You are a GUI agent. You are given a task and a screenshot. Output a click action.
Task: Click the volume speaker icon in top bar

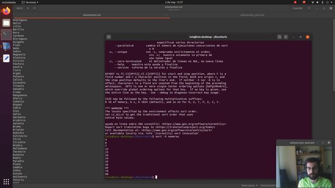tap(318, 2)
